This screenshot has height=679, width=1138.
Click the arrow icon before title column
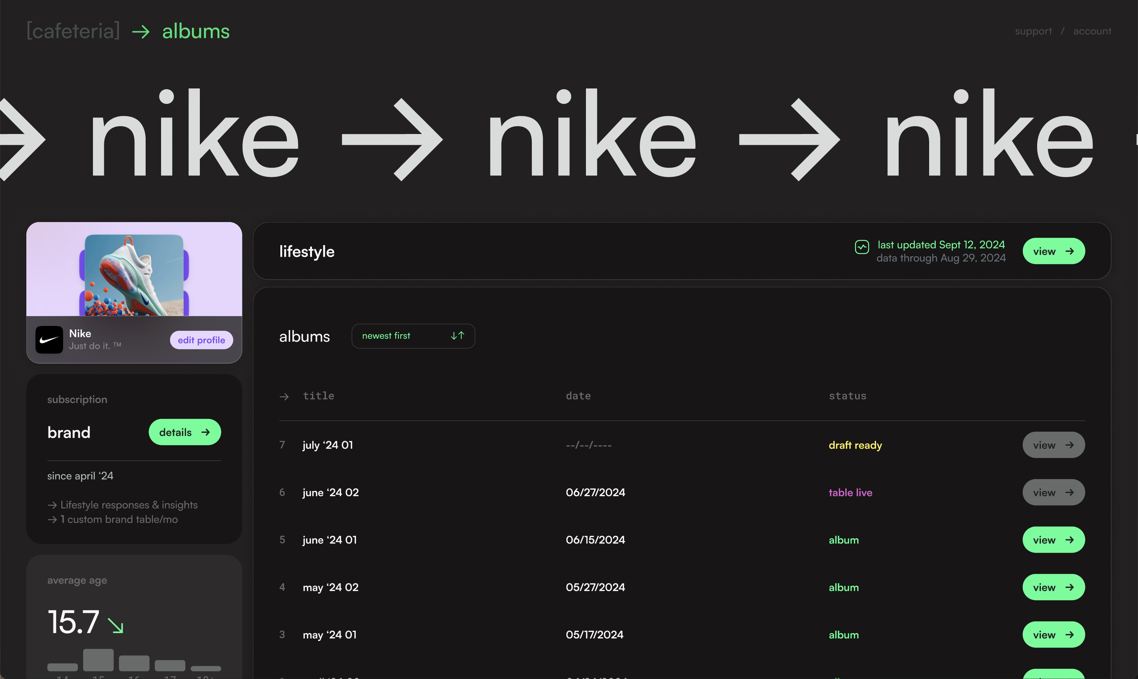point(284,396)
